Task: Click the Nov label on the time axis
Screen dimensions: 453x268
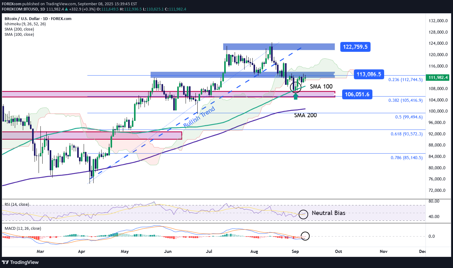Action: point(384,251)
